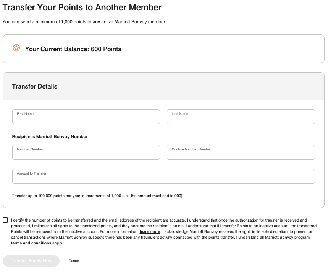Click the Transfer Your Points page title
This screenshot has width=336, height=275.
82,7
